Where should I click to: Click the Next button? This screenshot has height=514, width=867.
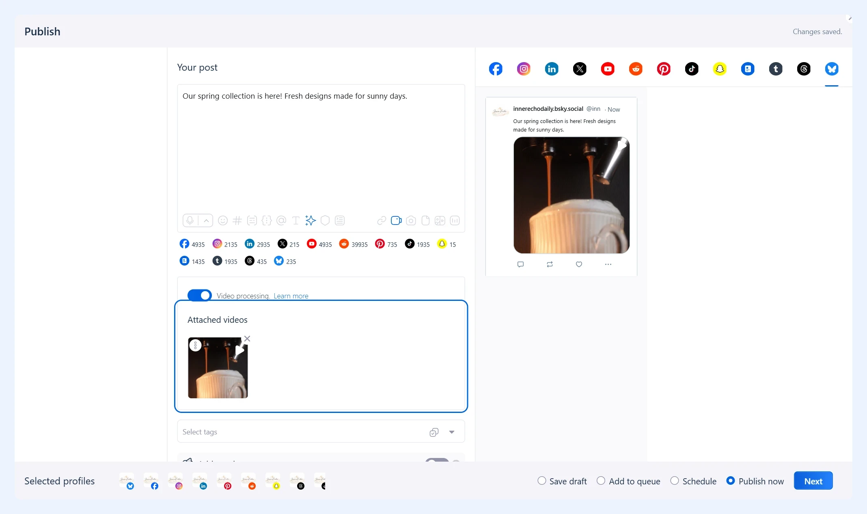tap(813, 481)
